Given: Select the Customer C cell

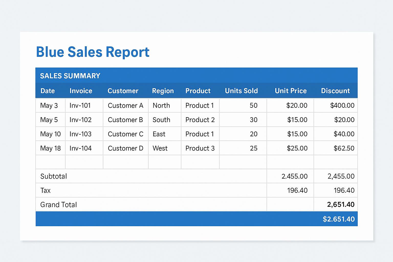Looking at the screenshot, I should click(x=126, y=134).
